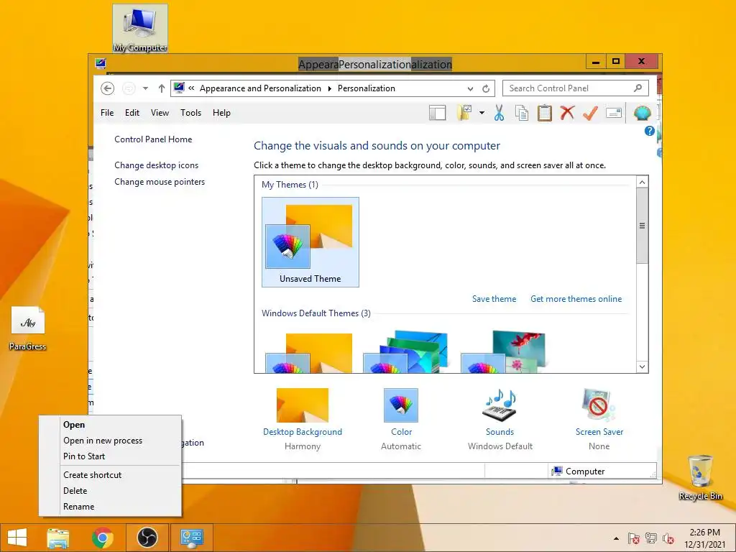Click Change desktop icons link
This screenshot has height=552, width=736.
click(156, 165)
